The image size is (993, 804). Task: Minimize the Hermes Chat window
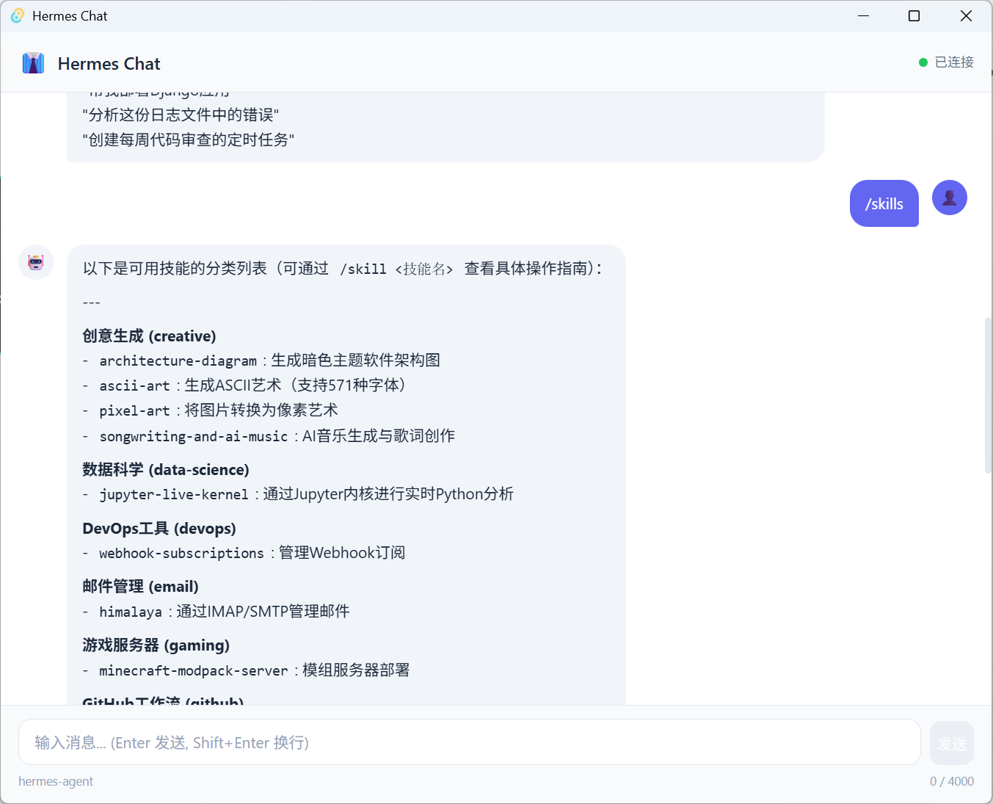click(x=864, y=16)
